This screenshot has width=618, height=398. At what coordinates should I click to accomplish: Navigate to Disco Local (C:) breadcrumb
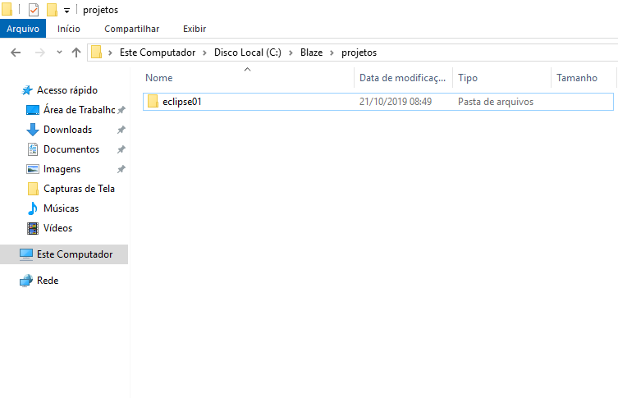point(248,53)
